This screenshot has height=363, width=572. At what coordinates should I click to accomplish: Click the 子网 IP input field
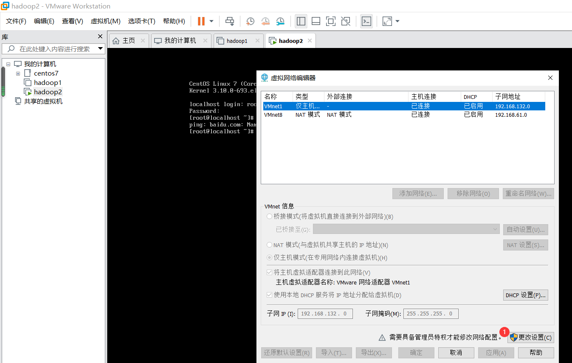point(325,314)
